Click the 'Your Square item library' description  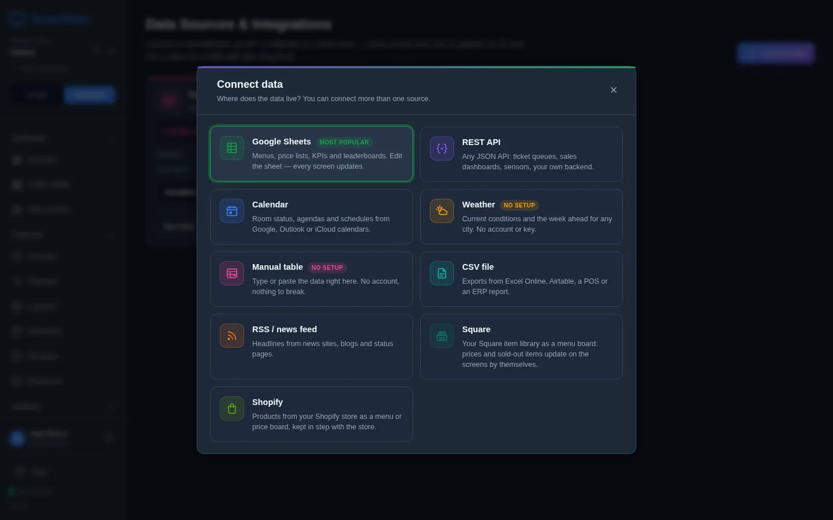pyautogui.click(x=530, y=354)
